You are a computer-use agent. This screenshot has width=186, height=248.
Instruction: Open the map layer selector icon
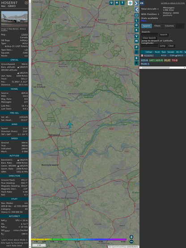tap(130, 3)
